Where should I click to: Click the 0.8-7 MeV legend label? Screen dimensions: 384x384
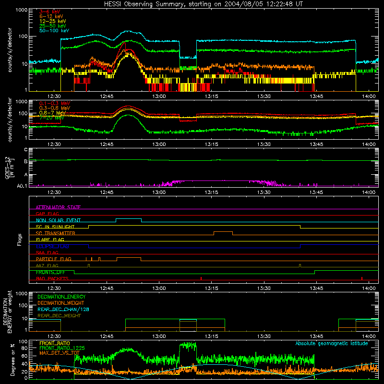click(x=52, y=113)
